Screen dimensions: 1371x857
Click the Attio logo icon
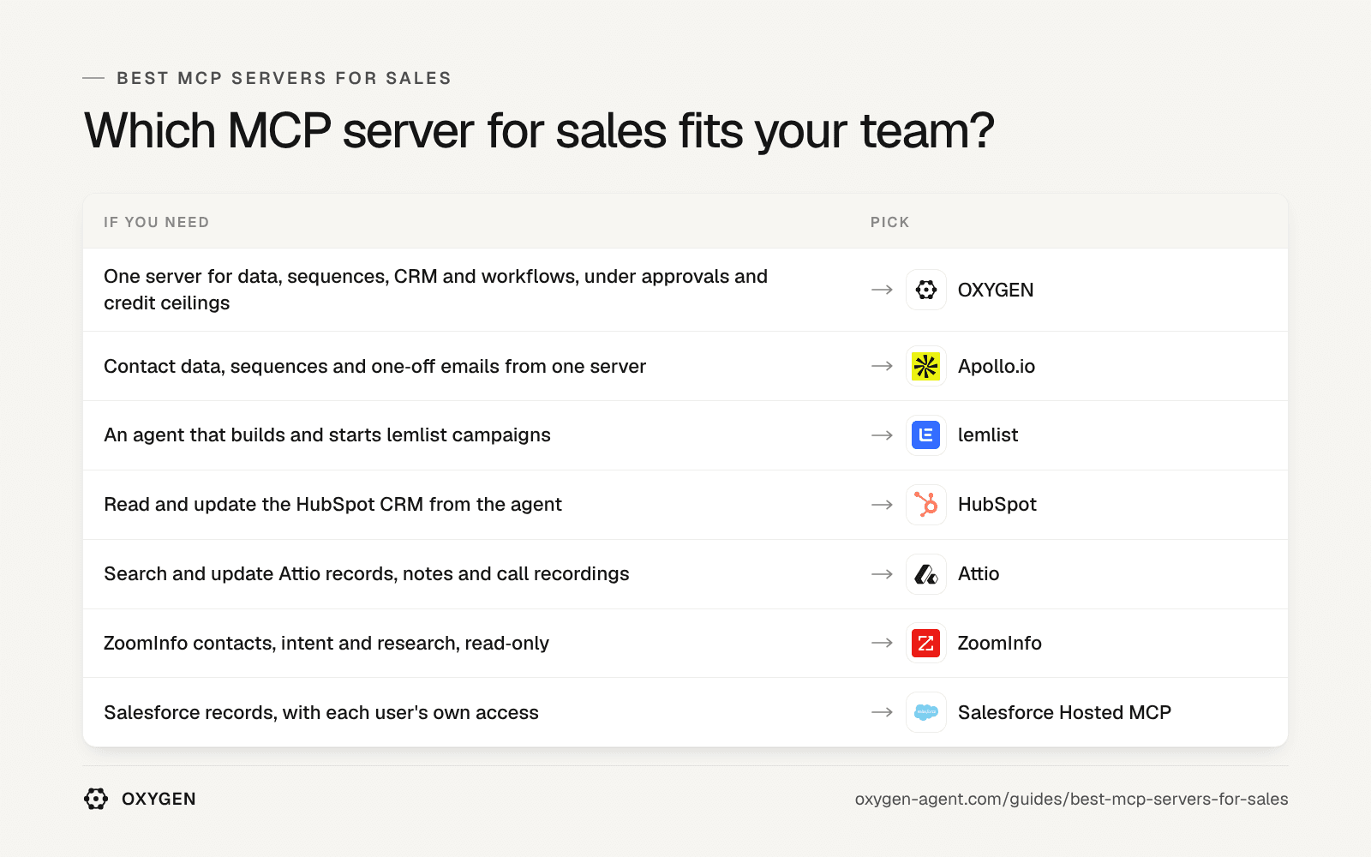point(926,574)
